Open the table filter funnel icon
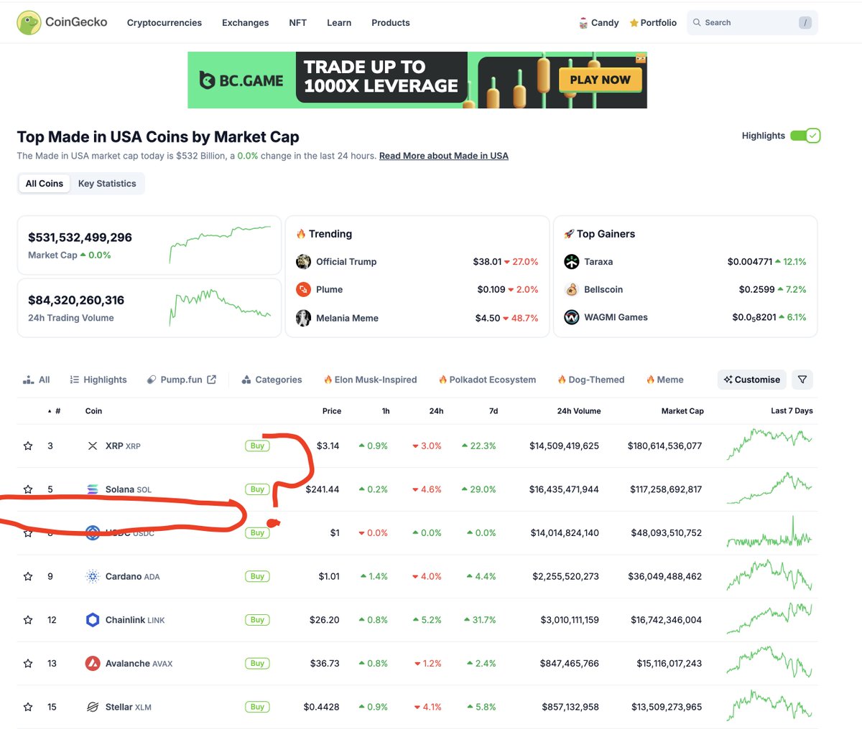The image size is (862, 729). pos(802,380)
